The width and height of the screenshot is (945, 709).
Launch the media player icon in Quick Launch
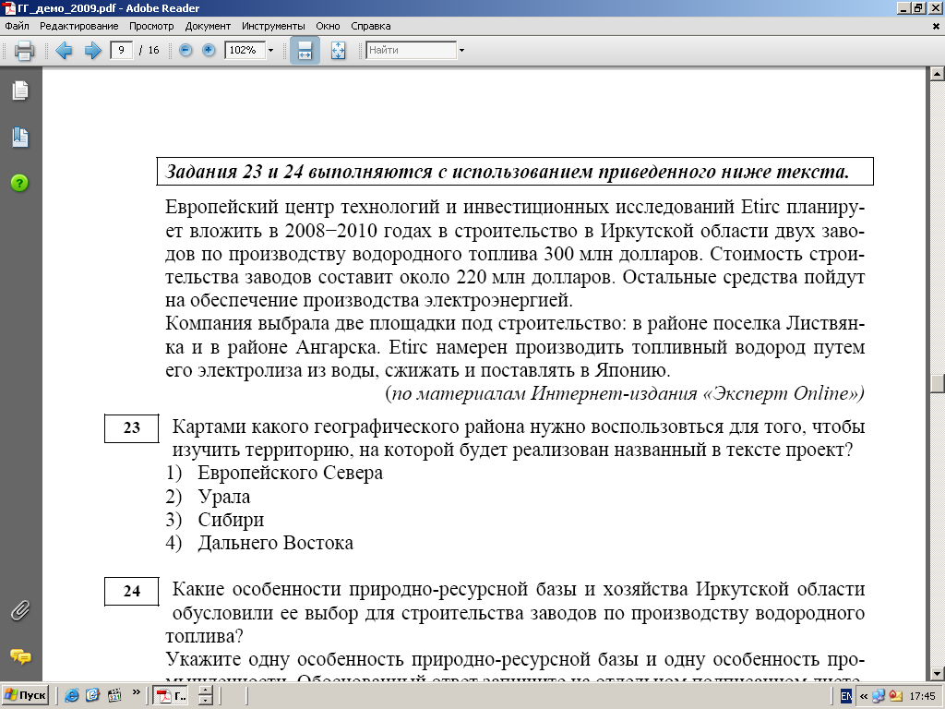click(x=114, y=695)
